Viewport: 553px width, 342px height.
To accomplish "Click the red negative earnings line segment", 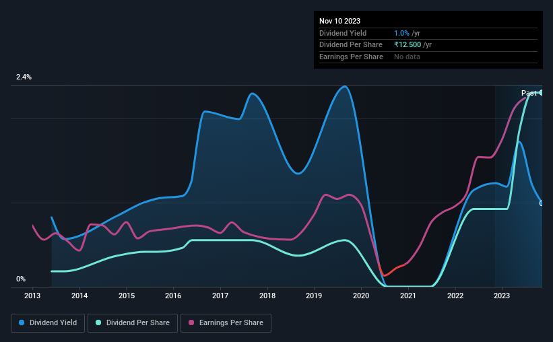I will tap(391, 271).
